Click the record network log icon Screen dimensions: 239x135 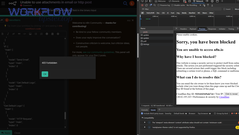[x=142, y=5]
